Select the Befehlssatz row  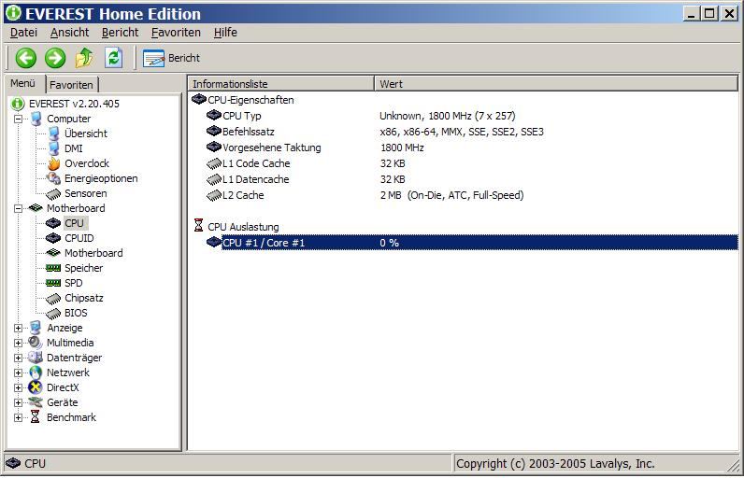463,132
